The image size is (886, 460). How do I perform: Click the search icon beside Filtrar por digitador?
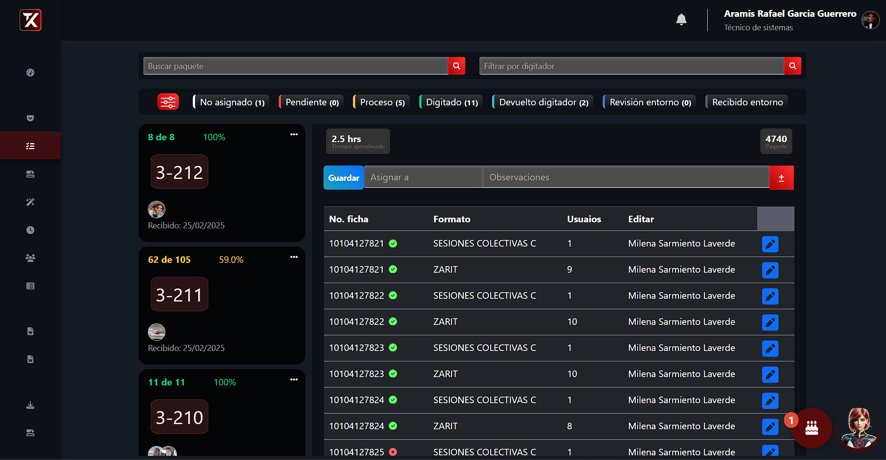click(x=793, y=66)
